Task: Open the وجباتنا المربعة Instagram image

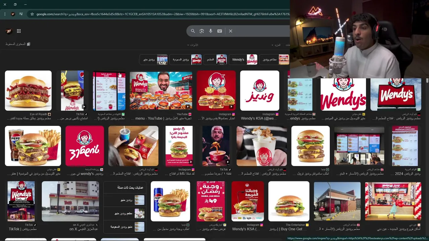Action: [x=248, y=202]
